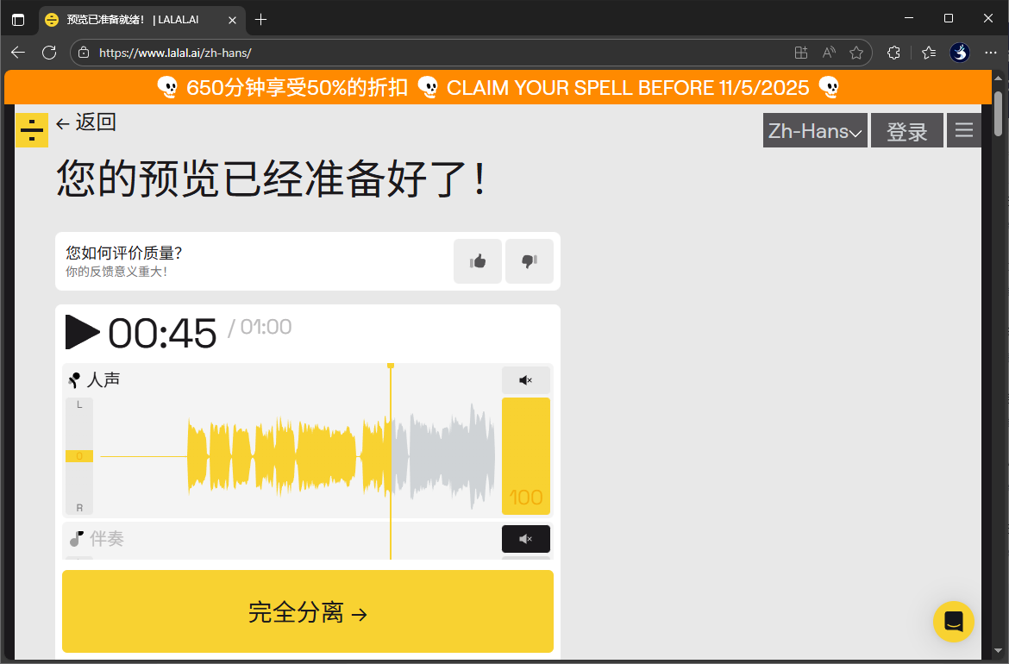Unmute the 伴奏 instrumental track

[525, 538]
